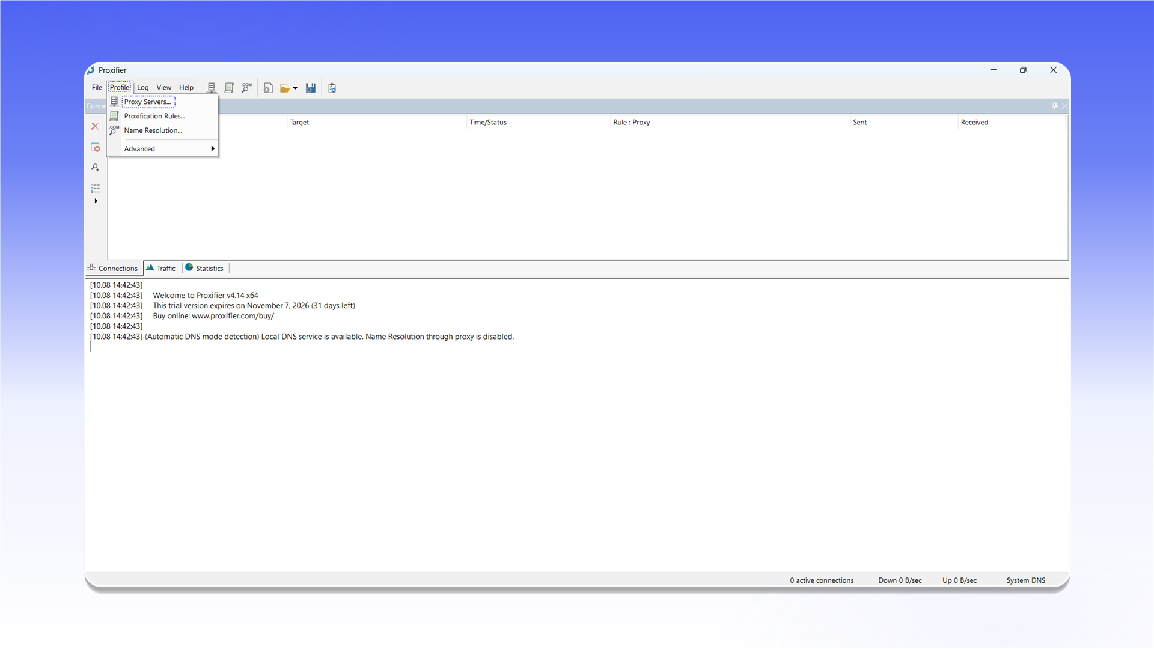Click 'System DNS' in status bar

coord(1025,580)
